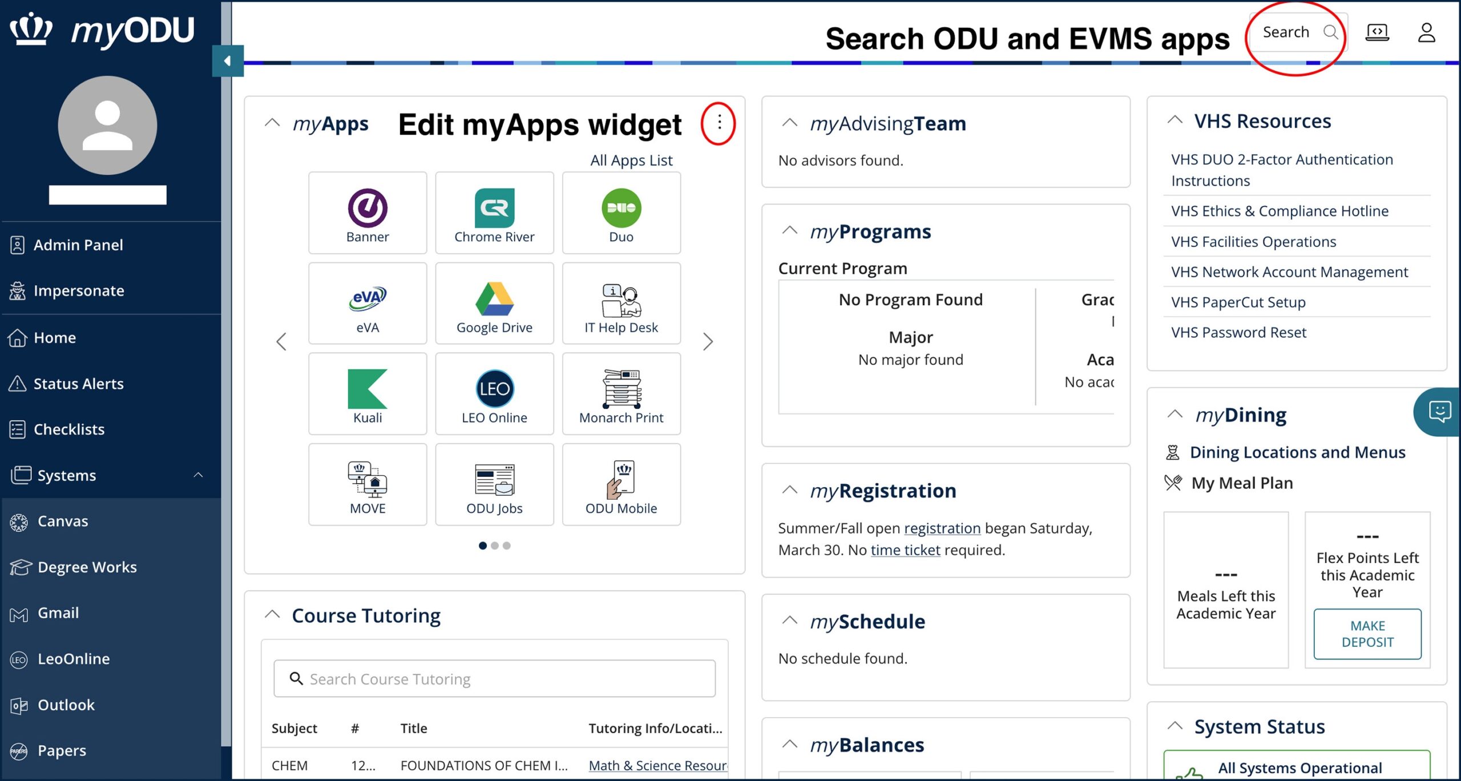Click the code/developer icon in top bar
Image resolution: width=1461 pixels, height=781 pixels.
tap(1378, 33)
